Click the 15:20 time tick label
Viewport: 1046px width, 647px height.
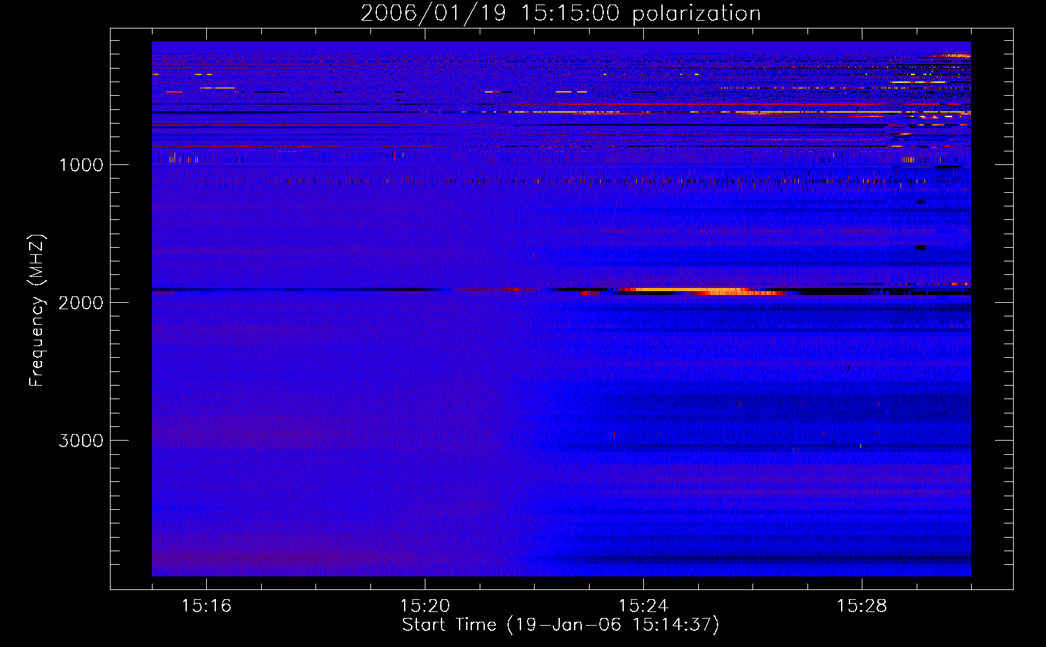pos(425,606)
